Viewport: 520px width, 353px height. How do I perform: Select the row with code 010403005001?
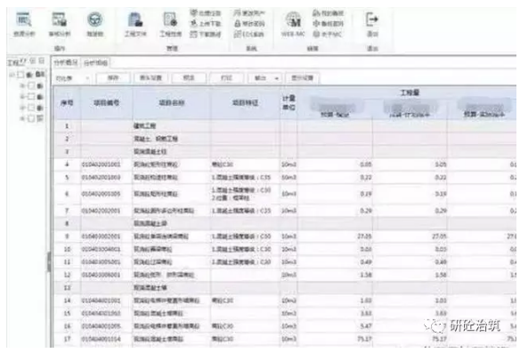(285, 262)
